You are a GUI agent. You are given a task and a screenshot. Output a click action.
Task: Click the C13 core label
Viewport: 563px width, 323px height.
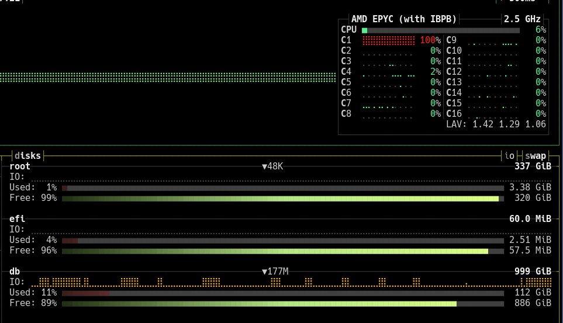[454, 82]
